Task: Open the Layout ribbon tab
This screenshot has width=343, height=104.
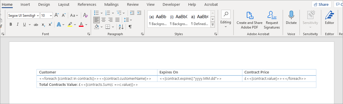Action: coord(64,4)
